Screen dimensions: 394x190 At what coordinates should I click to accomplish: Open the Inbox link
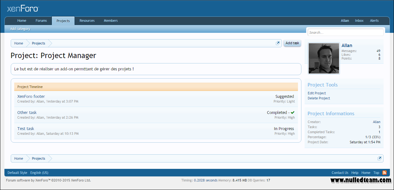click(x=359, y=21)
